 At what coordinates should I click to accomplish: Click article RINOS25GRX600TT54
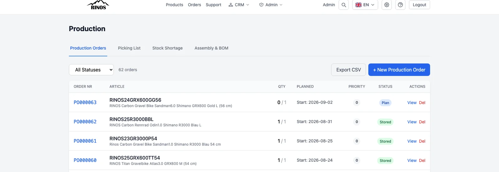tap(135, 158)
